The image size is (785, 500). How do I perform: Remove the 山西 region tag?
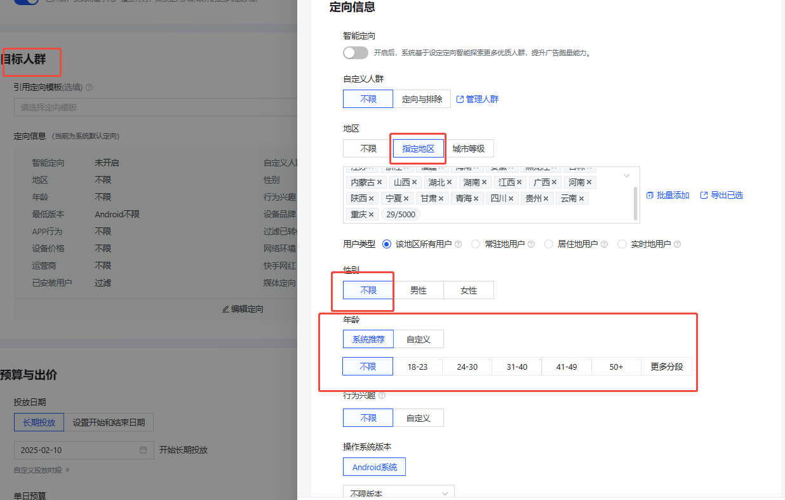click(x=414, y=182)
